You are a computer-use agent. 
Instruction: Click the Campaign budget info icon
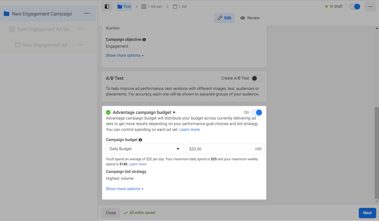click(140, 140)
